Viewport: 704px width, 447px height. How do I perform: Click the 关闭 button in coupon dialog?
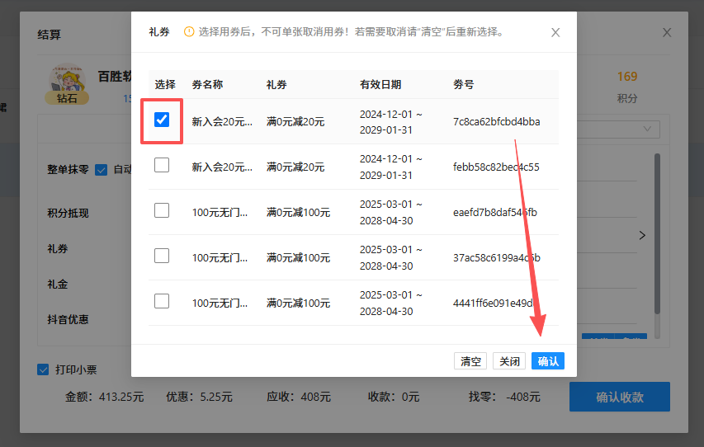tap(509, 361)
